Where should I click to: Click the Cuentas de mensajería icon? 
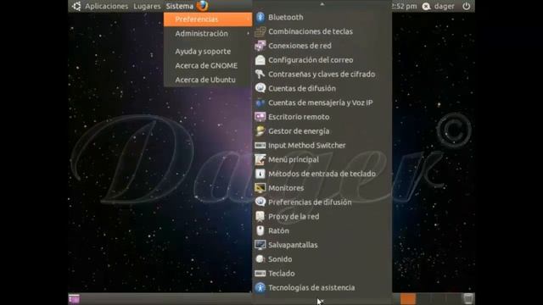[x=260, y=103]
